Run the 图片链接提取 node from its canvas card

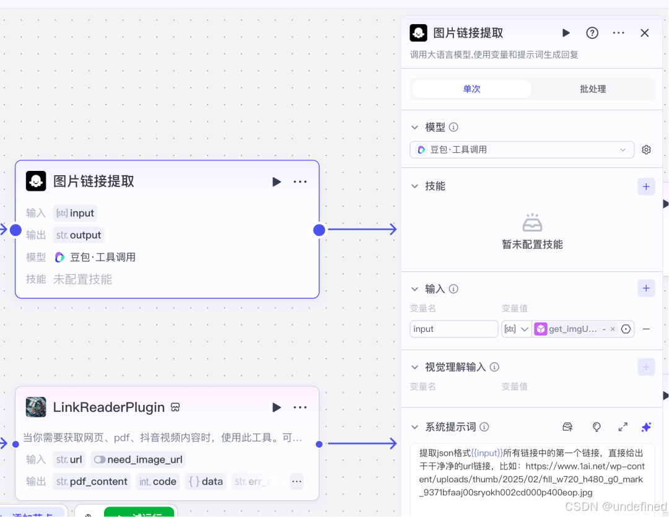point(276,181)
